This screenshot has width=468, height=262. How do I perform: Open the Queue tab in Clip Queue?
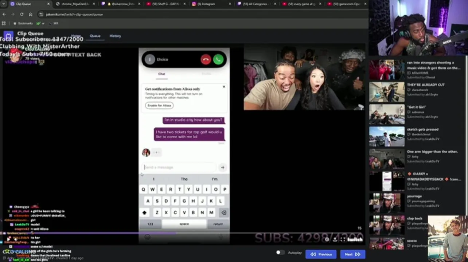point(95,36)
